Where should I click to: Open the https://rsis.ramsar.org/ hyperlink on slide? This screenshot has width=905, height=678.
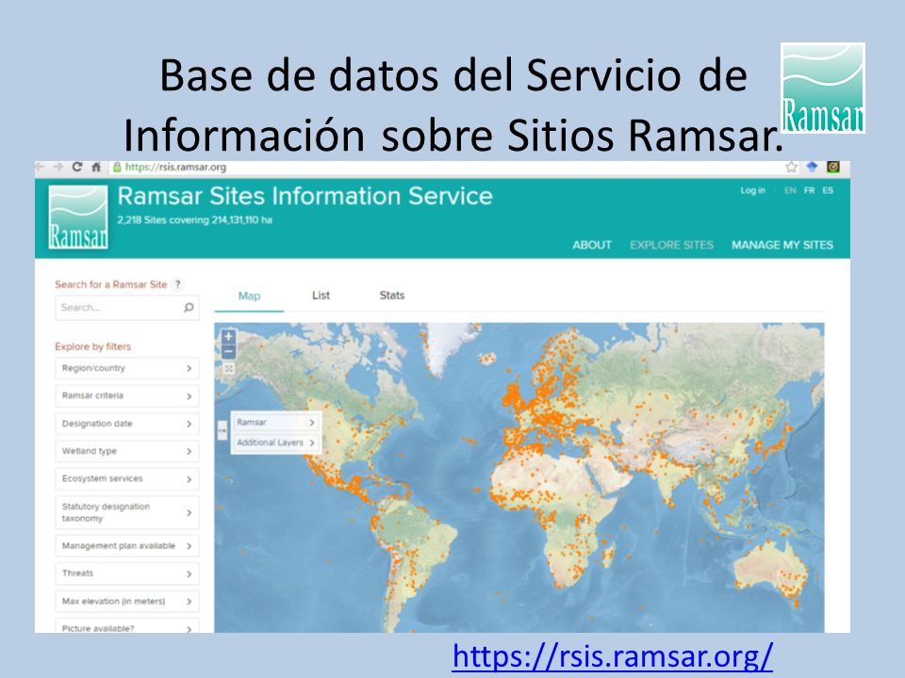point(613,655)
